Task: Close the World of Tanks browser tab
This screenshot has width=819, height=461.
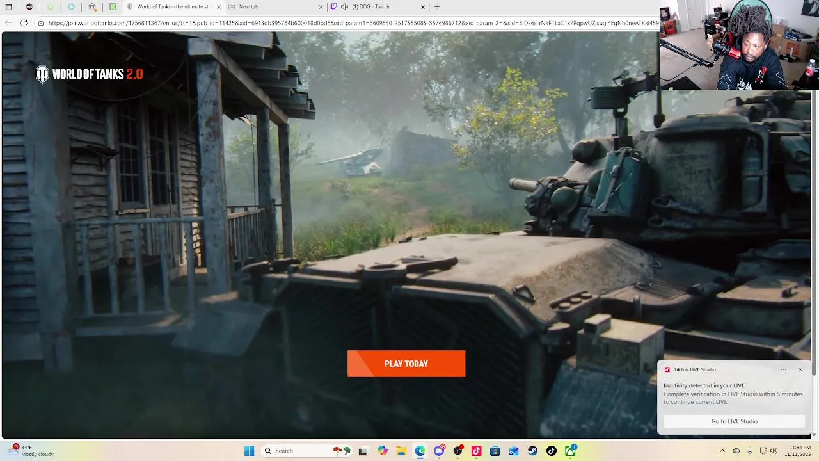Action: (219, 7)
